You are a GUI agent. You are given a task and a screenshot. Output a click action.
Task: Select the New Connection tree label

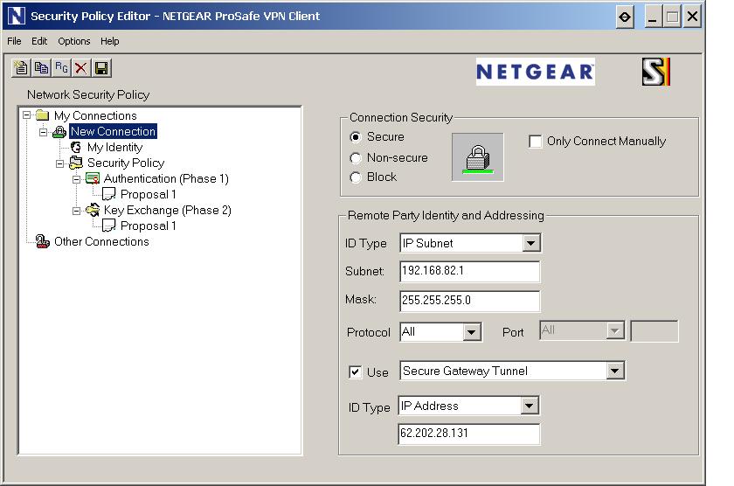pyautogui.click(x=113, y=132)
